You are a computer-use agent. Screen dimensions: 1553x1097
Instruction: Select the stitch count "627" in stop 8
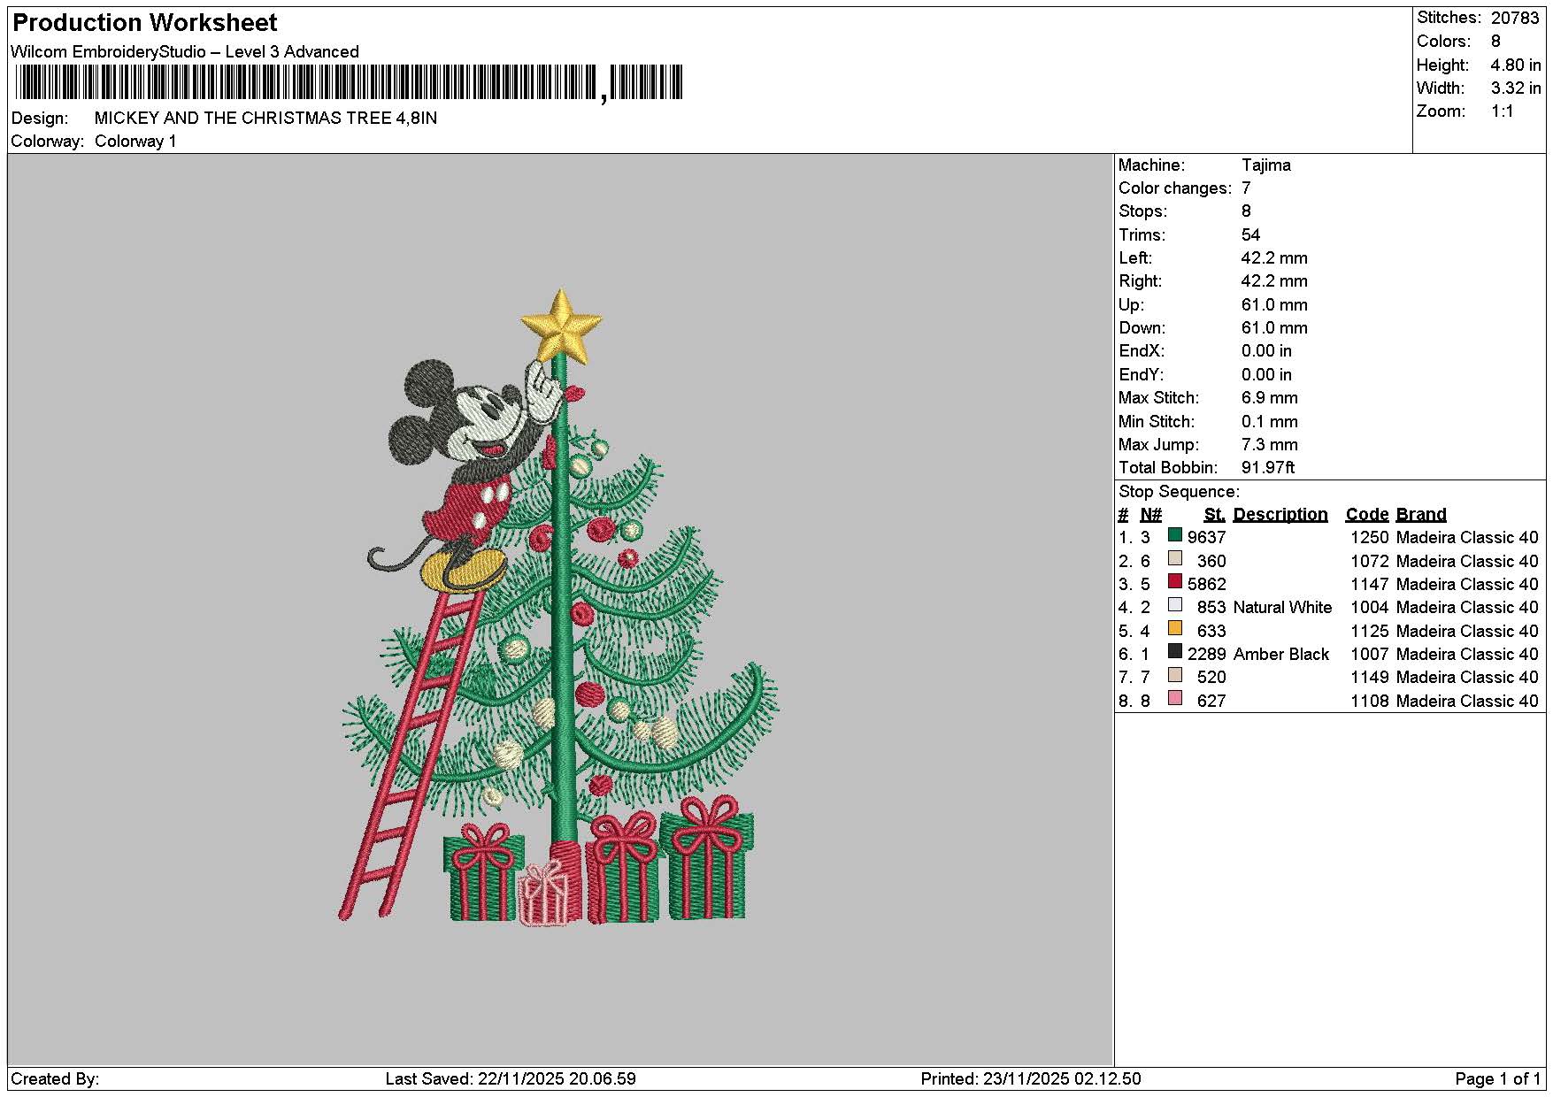[1211, 702]
